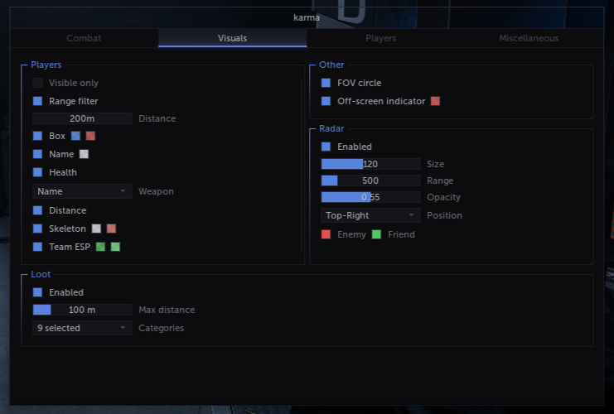Uncheck the Box checkbox

(x=37, y=136)
